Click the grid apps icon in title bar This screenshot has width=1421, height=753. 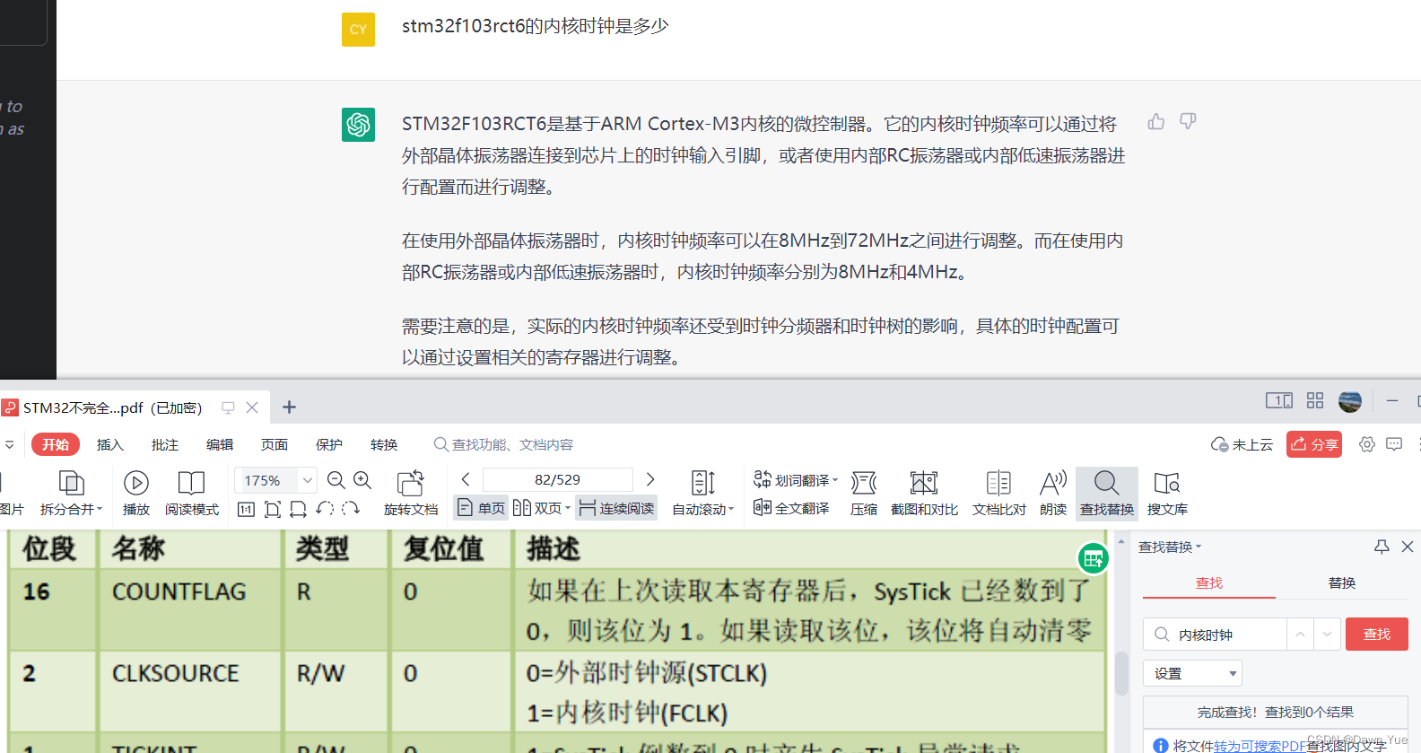1315,401
